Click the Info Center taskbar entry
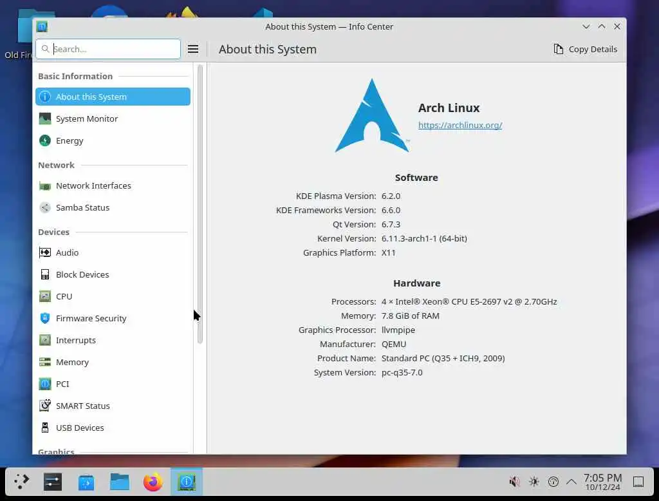This screenshot has height=501, width=659. point(187,482)
